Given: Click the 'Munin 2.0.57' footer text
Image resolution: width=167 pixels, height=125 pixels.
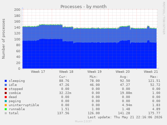Looking at the screenshot, I should click(x=83, y=121).
